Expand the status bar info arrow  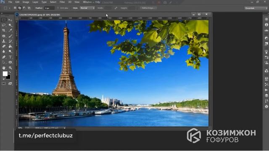(65, 128)
